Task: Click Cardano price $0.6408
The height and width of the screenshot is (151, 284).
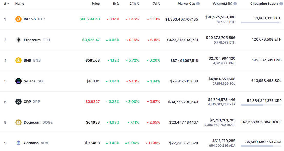Action: [x=92, y=143]
